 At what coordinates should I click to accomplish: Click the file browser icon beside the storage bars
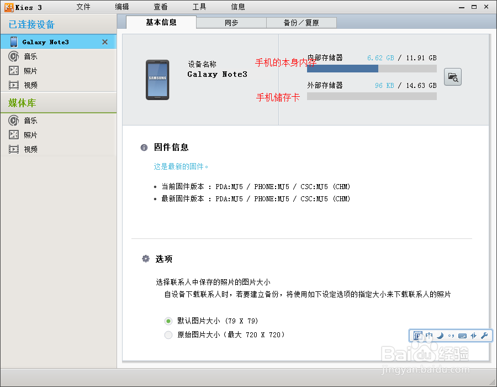click(453, 77)
